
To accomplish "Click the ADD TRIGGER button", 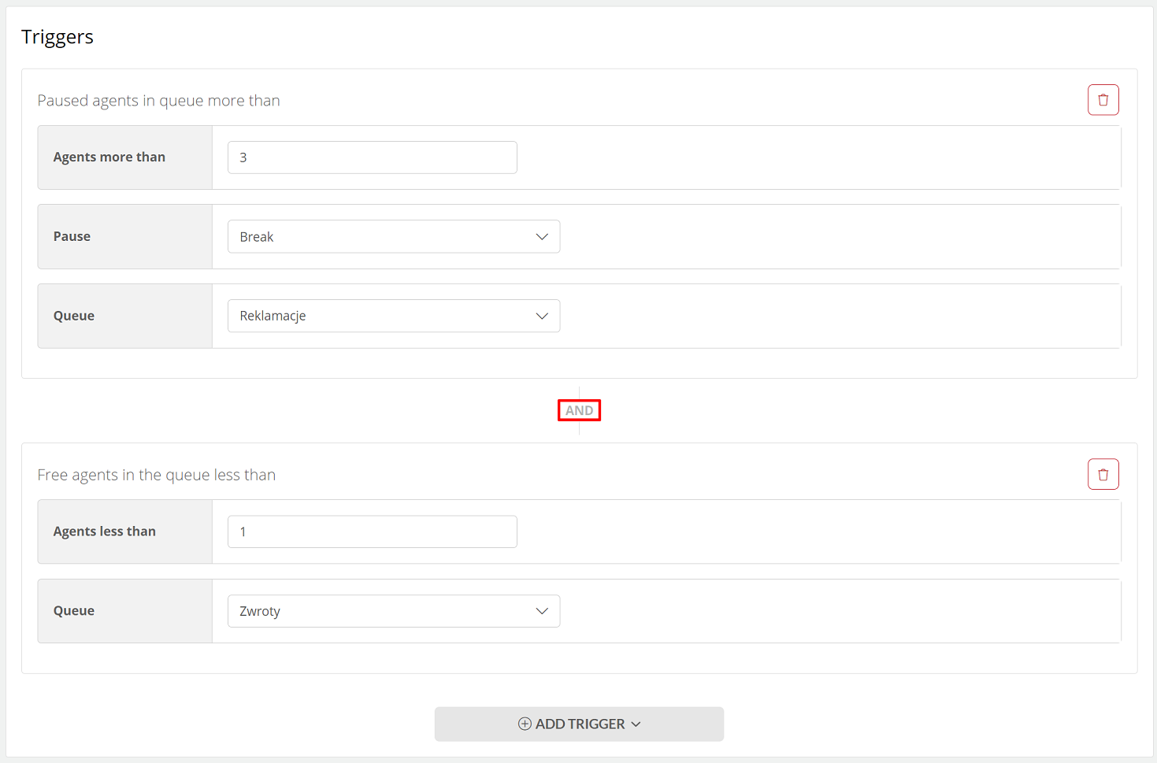I will pos(579,724).
